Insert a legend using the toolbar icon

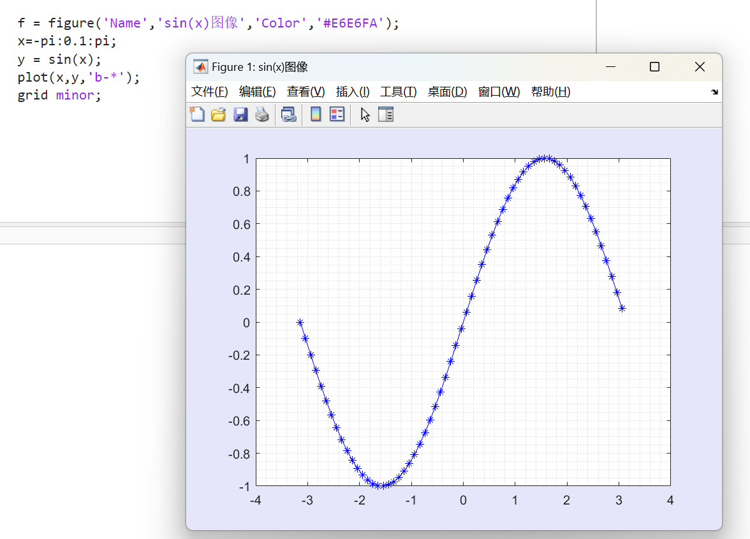coord(337,114)
